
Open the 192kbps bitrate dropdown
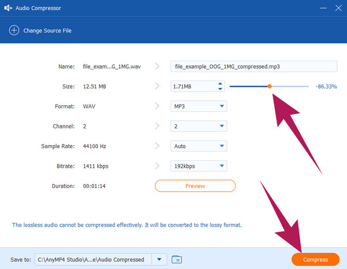(199, 166)
